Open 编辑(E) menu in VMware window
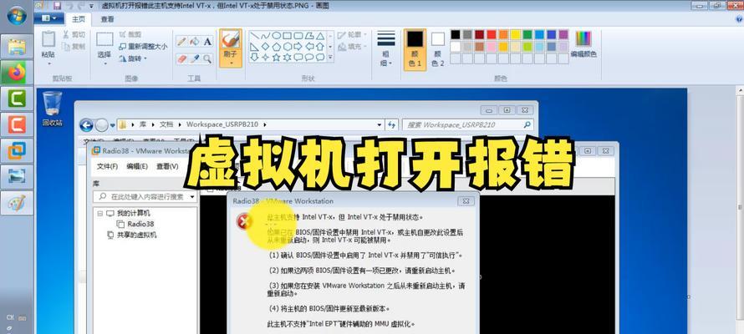Screen dimensions: 744x334 [x=137, y=166]
